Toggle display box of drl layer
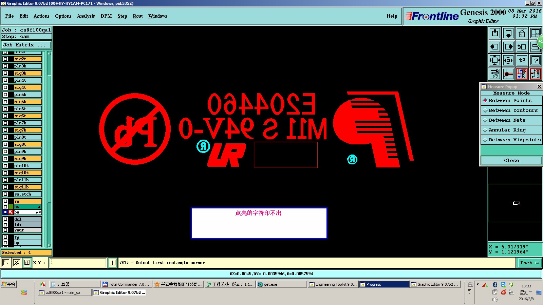Image resolution: width=543 pixels, height=305 pixels. click(x=5, y=219)
